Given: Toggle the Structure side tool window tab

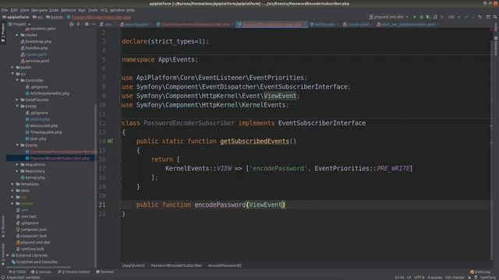Looking at the screenshot, I should click(x=3, y=226).
